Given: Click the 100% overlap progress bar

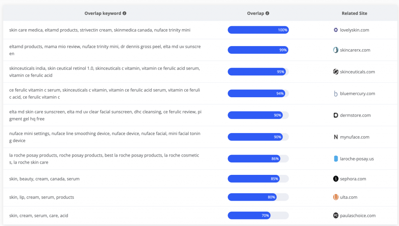Looking at the screenshot, I should pyautogui.click(x=258, y=30).
